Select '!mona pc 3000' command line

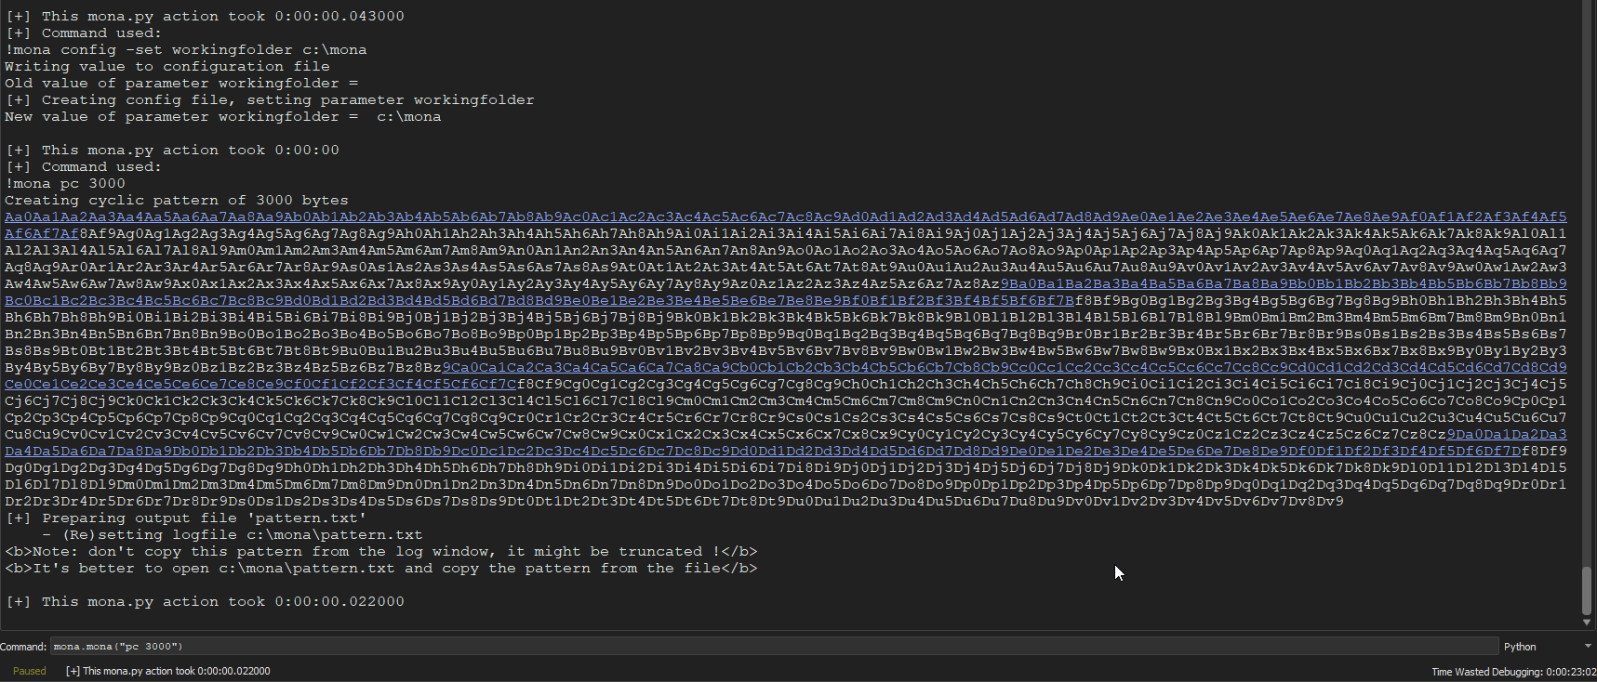click(x=65, y=184)
